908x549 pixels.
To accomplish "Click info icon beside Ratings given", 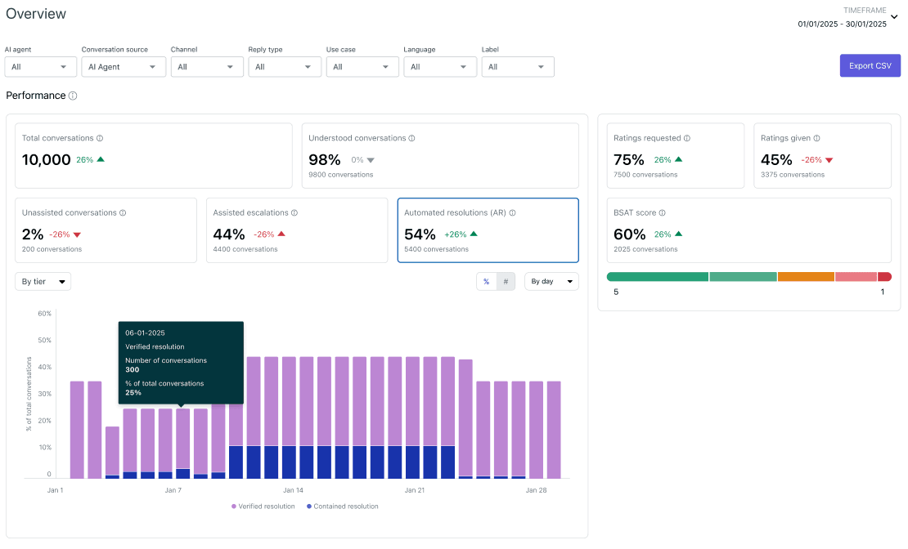I will click(816, 138).
